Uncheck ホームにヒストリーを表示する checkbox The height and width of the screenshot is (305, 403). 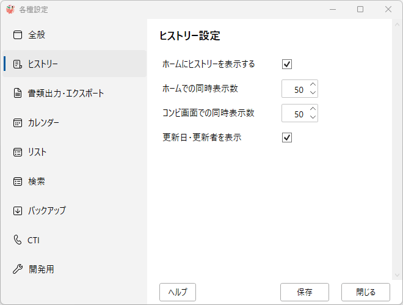point(287,64)
